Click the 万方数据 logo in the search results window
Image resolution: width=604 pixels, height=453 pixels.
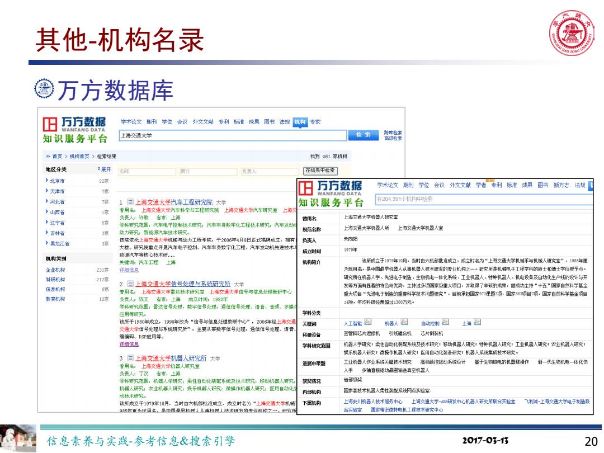tap(74, 130)
